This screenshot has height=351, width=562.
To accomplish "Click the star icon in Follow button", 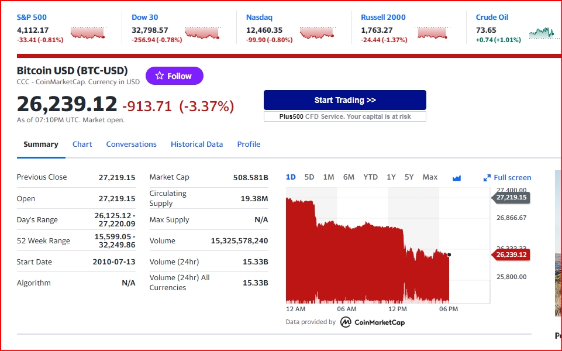I will click(160, 75).
